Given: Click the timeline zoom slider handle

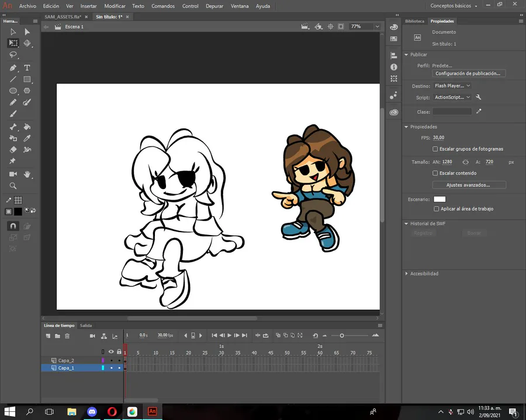Looking at the screenshot, I should 341,335.
